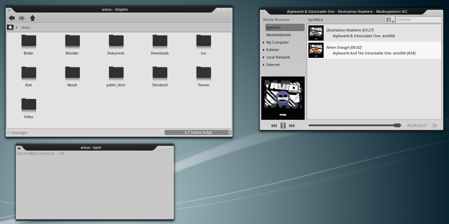
Task: Select the Teman folder icon
Action: click(x=204, y=73)
